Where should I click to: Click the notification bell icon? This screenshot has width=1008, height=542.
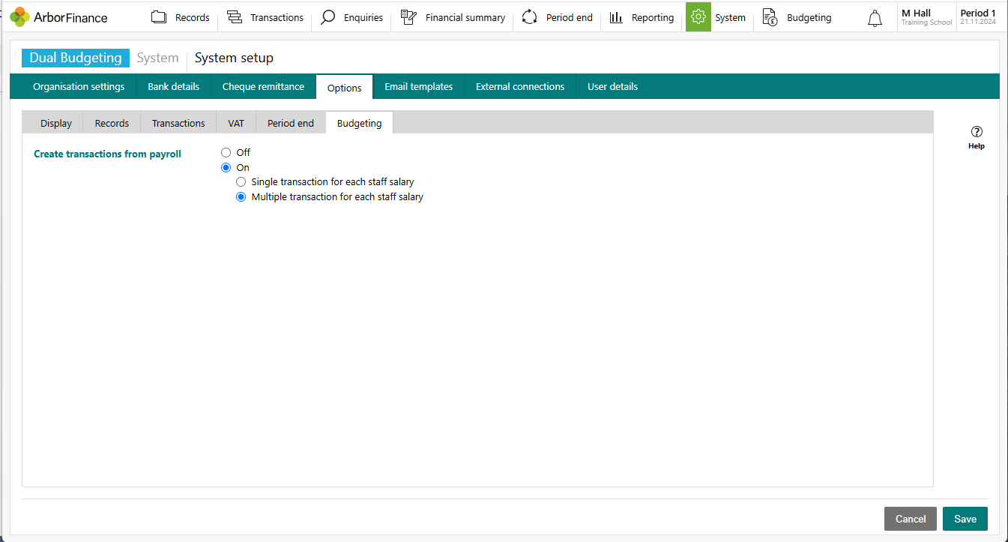[x=875, y=17]
